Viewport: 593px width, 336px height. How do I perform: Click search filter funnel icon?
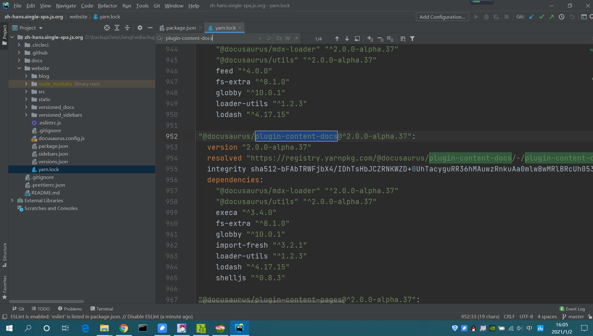pyautogui.click(x=412, y=39)
